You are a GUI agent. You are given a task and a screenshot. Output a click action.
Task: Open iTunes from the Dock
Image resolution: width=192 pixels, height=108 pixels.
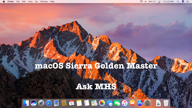pyautogui.click(x=124, y=103)
